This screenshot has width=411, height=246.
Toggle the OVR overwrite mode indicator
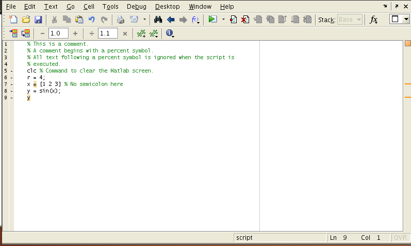(400, 238)
